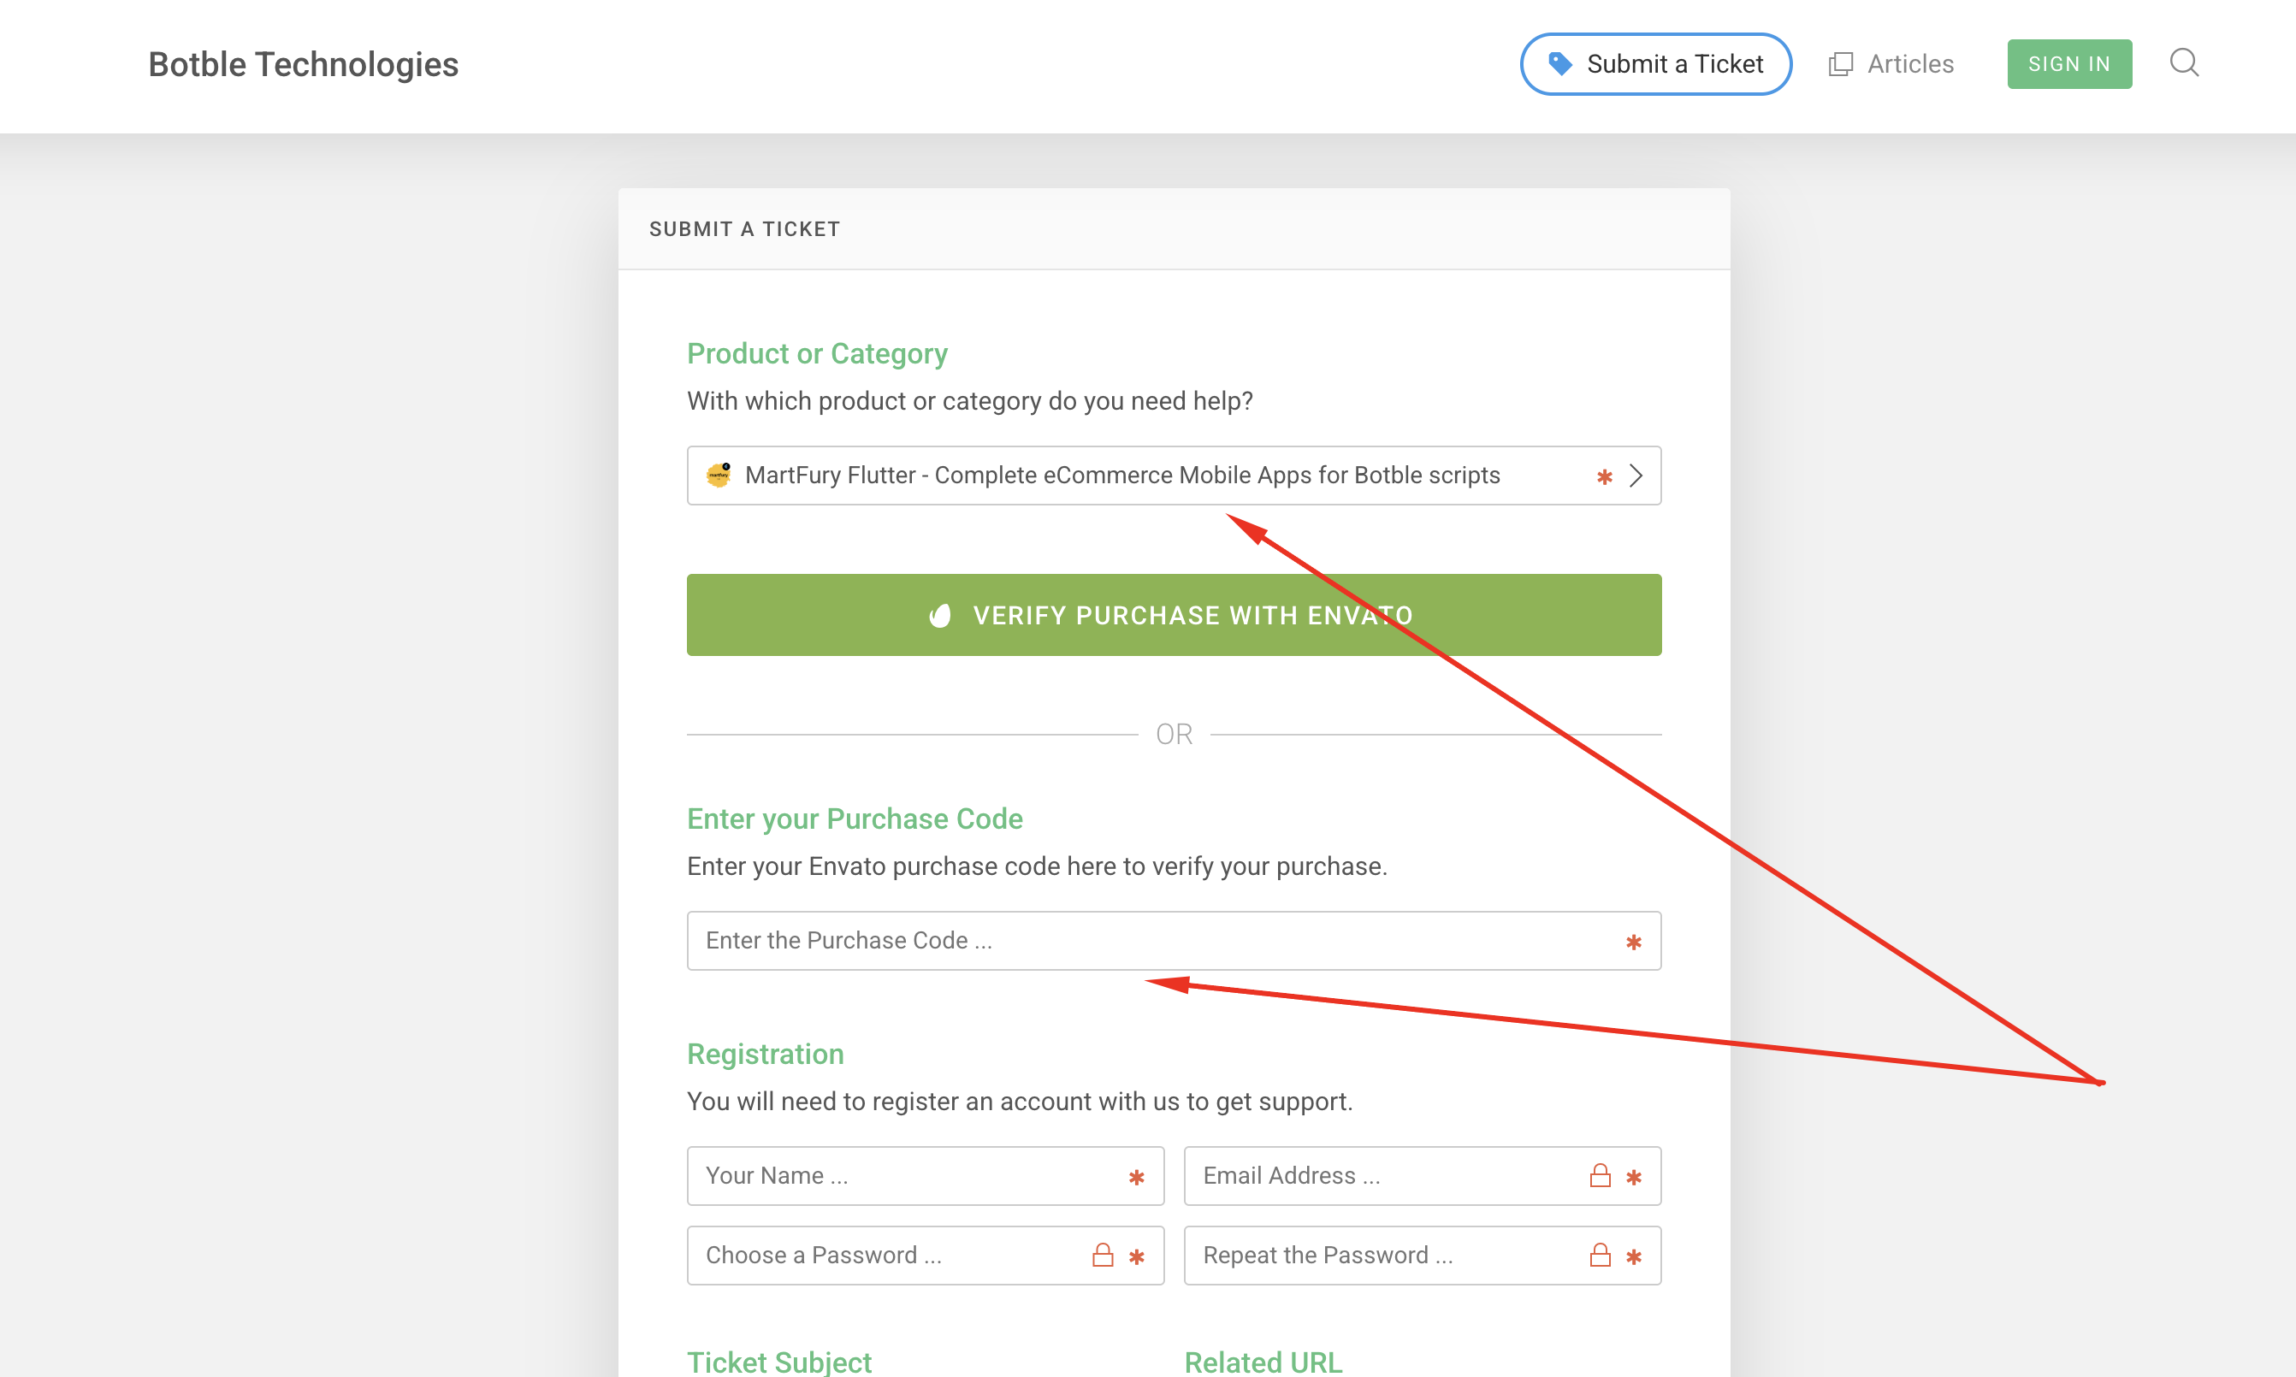Open the MartFury Flutter product dropdown
This screenshot has width=2296, height=1377.
(1174, 476)
